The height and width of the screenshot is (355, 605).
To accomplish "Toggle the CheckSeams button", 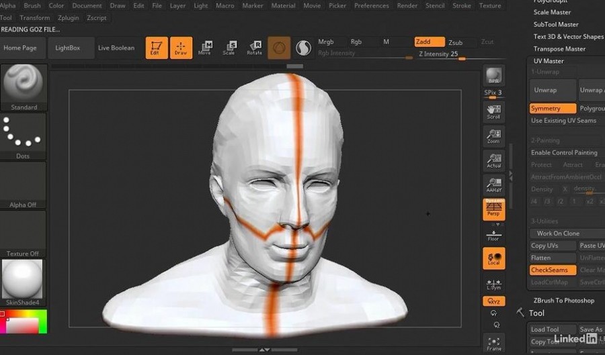I will tap(553, 270).
